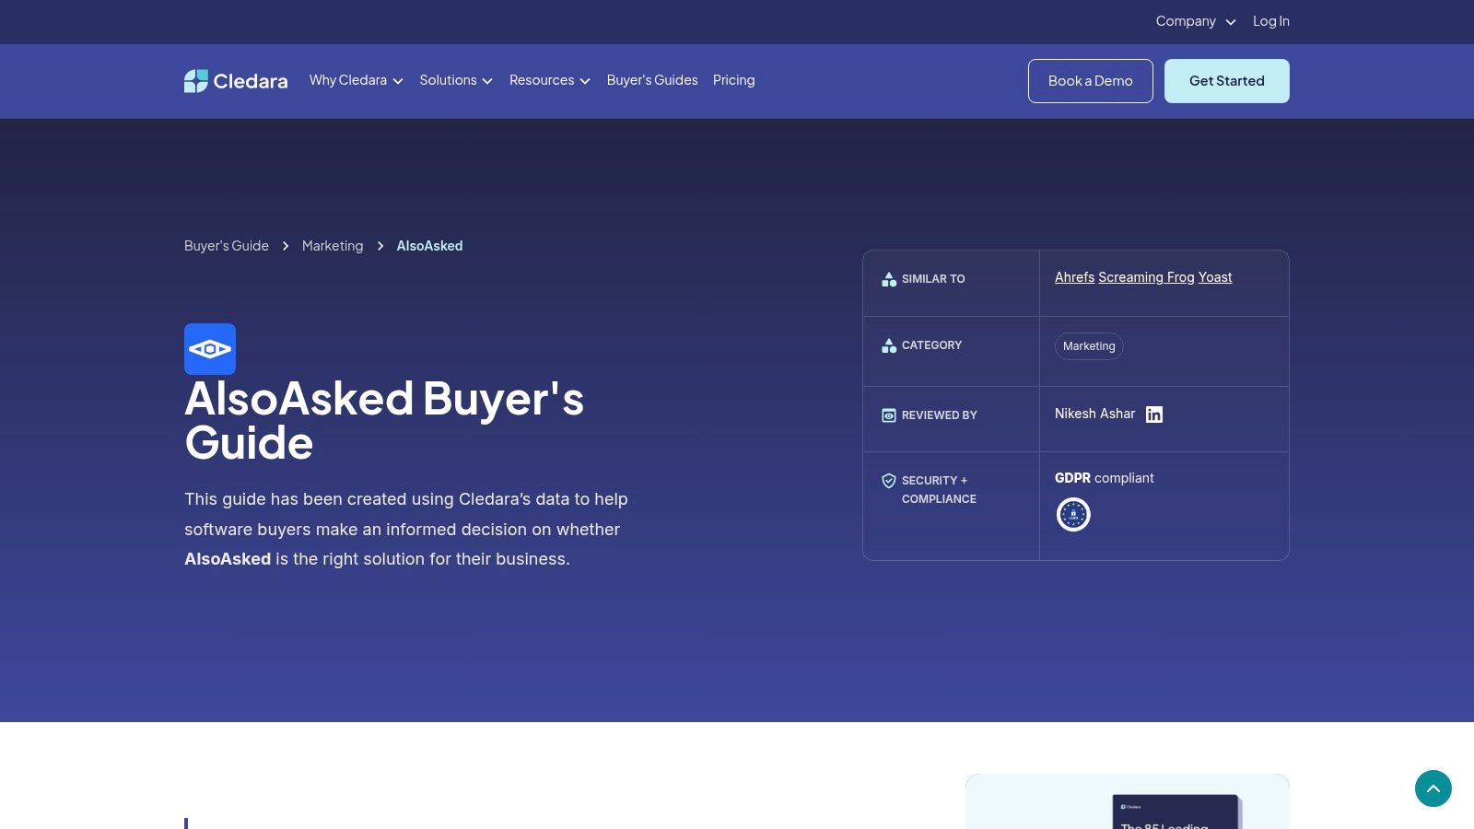Click the Book a Demo button
This screenshot has height=829, width=1474.
coord(1091,81)
